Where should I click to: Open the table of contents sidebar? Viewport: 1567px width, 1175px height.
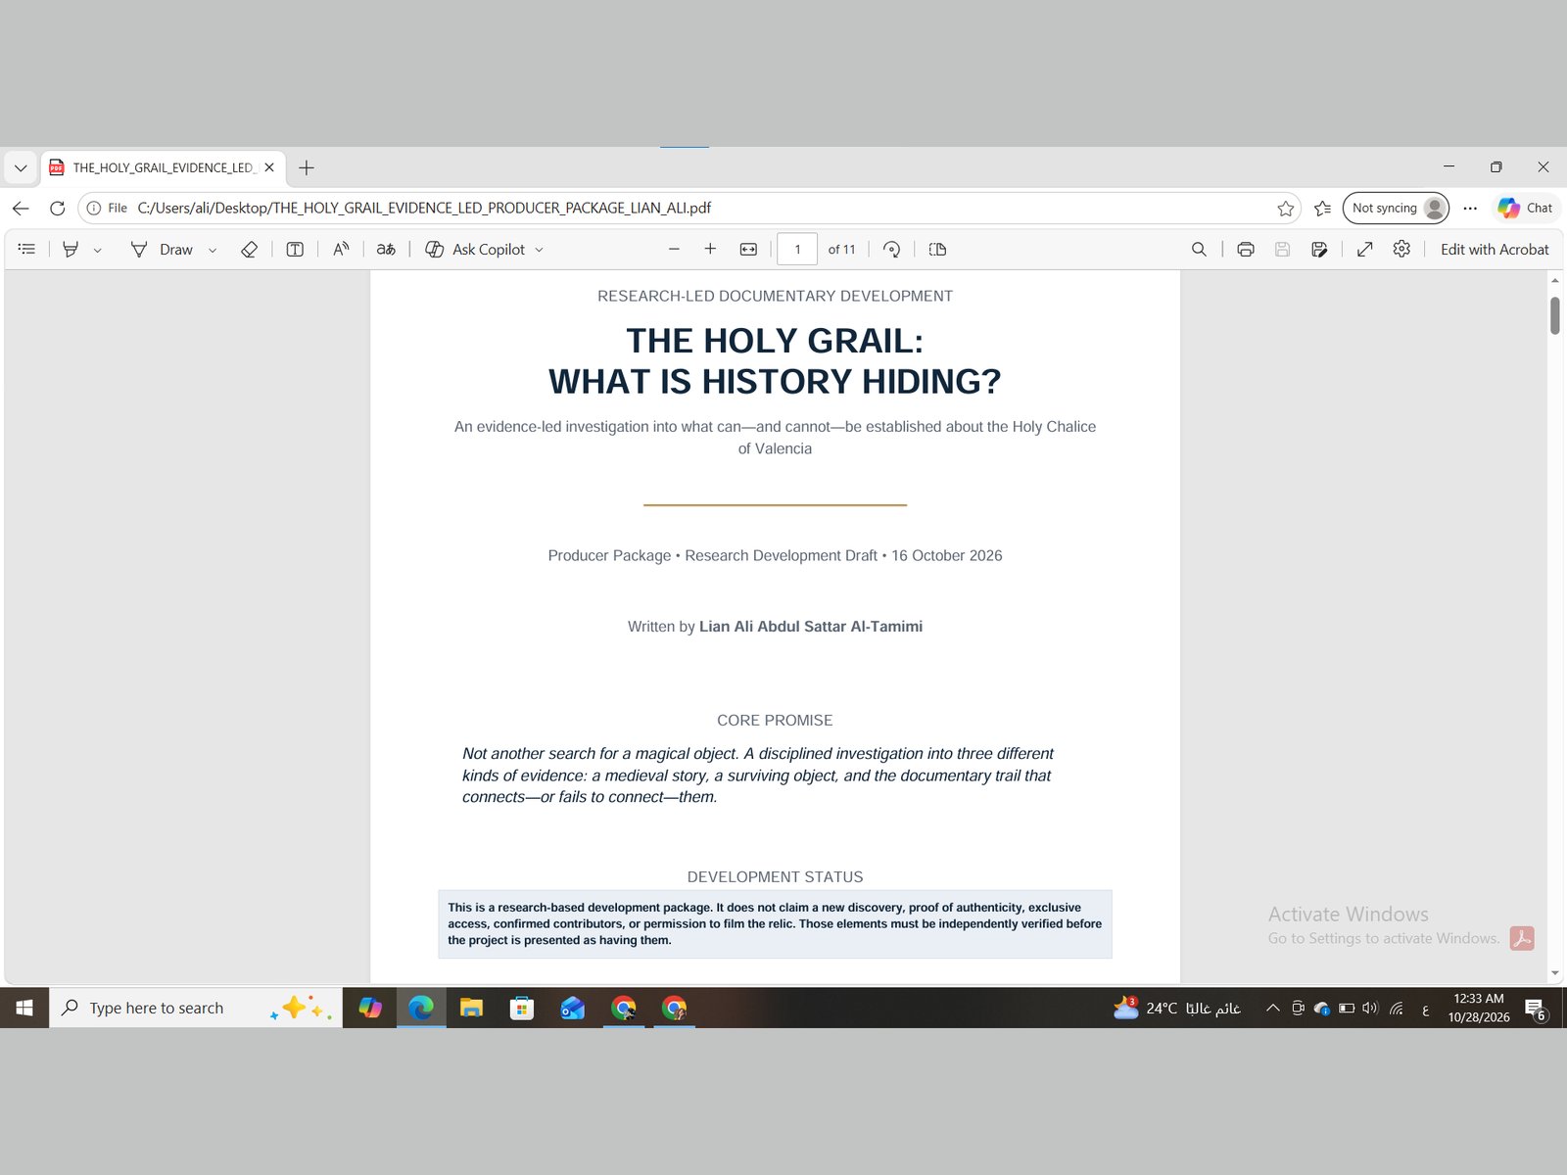(x=26, y=250)
